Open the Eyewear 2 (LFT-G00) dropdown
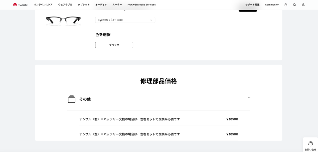 coord(125,20)
